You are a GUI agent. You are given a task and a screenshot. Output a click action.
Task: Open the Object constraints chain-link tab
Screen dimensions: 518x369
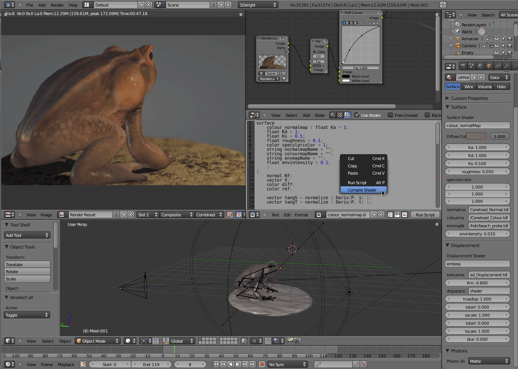click(498, 66)
